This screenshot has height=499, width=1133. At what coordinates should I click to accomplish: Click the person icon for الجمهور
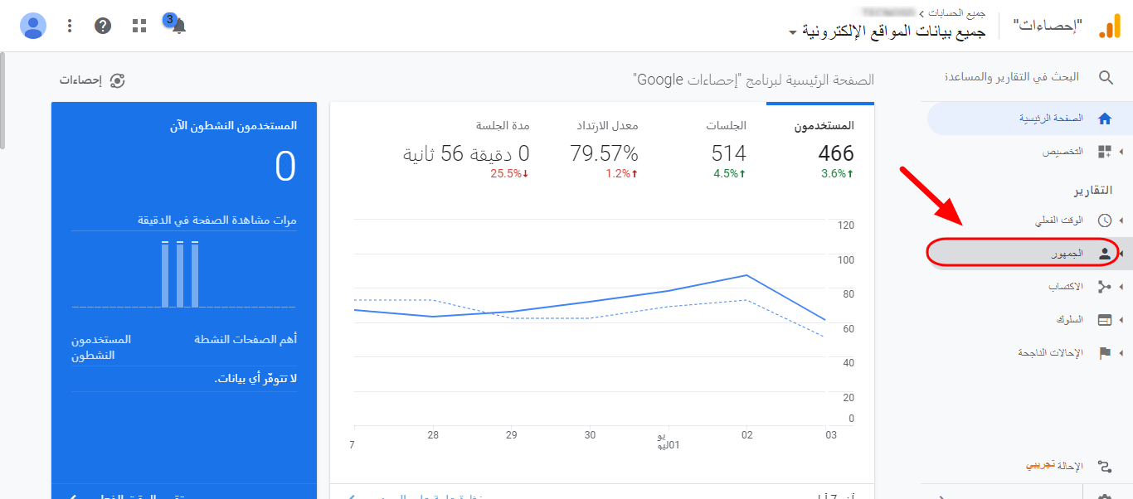coord(1105,254)
